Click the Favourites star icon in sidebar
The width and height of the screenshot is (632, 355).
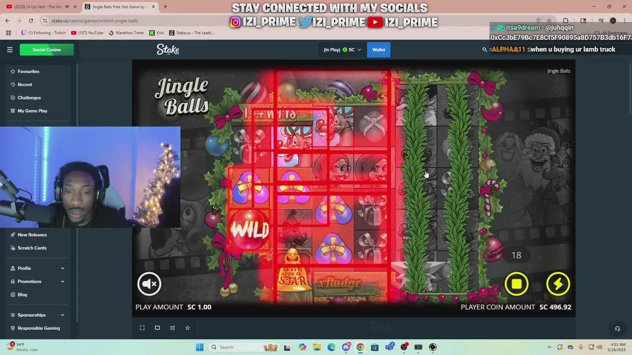[13, 71]
